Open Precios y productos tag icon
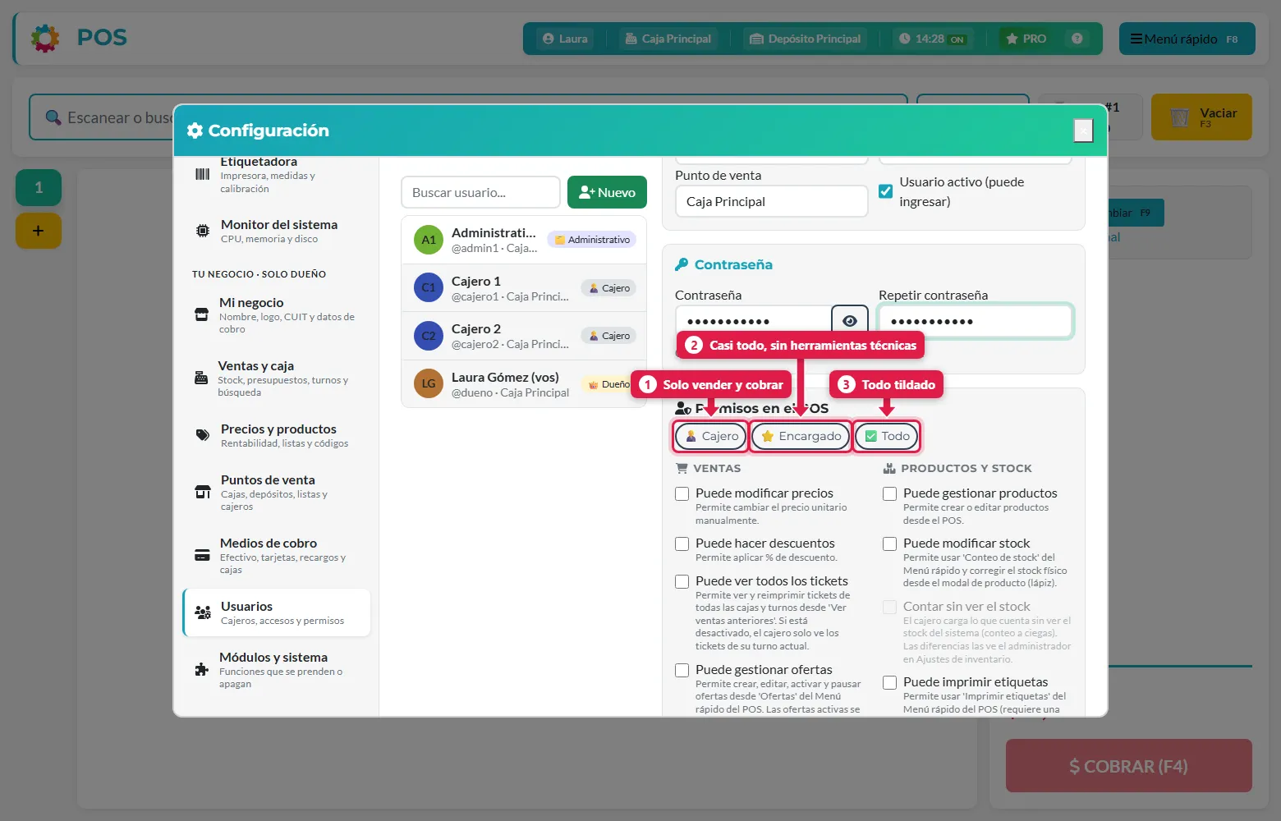Screen dimensions: 1281x821 tap(202, 435)
